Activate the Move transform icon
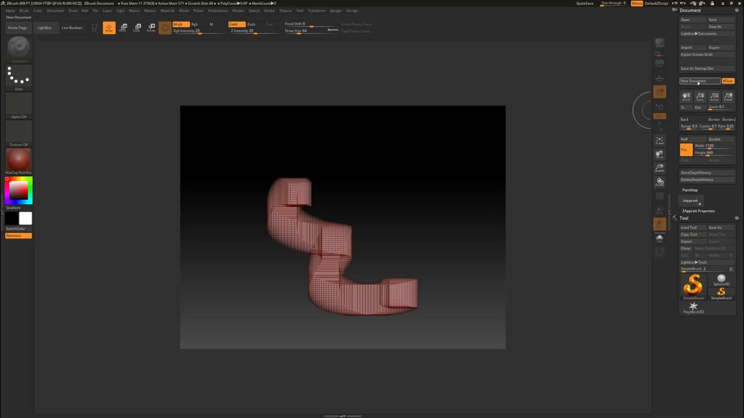 pos(123,28)
